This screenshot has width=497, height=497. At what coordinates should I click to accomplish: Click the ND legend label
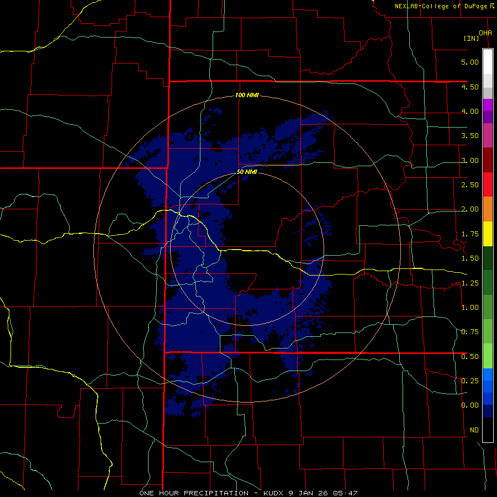(x=474, y=430)
